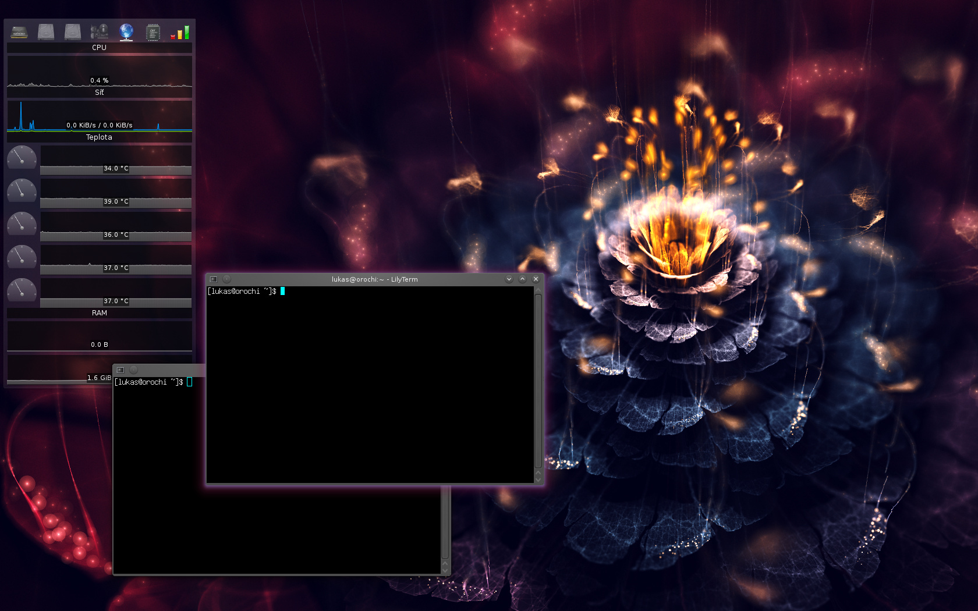Image resolution: width=978 pixels, height=611 pixels.
Task: Focus the front terminal prompt line
Action: click(x=246, y=291)
